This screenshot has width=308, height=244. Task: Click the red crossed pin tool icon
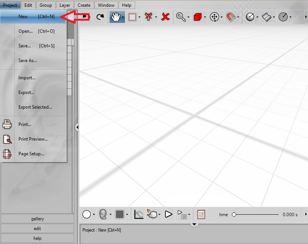[149, 17]
